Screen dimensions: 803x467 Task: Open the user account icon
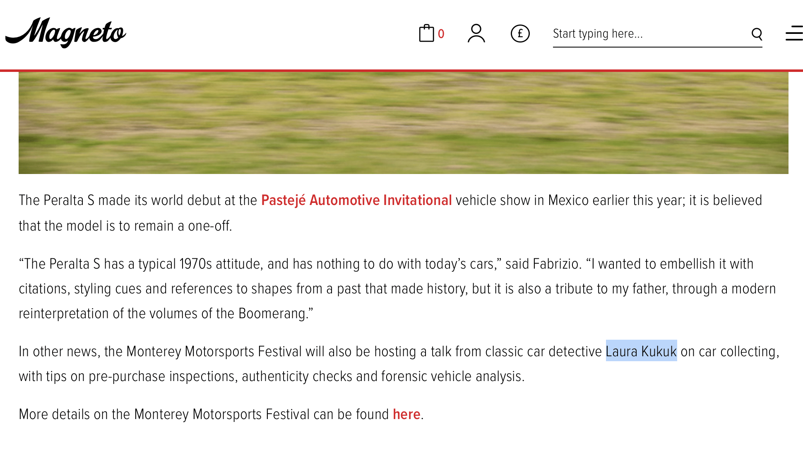(x=476, y=33)
